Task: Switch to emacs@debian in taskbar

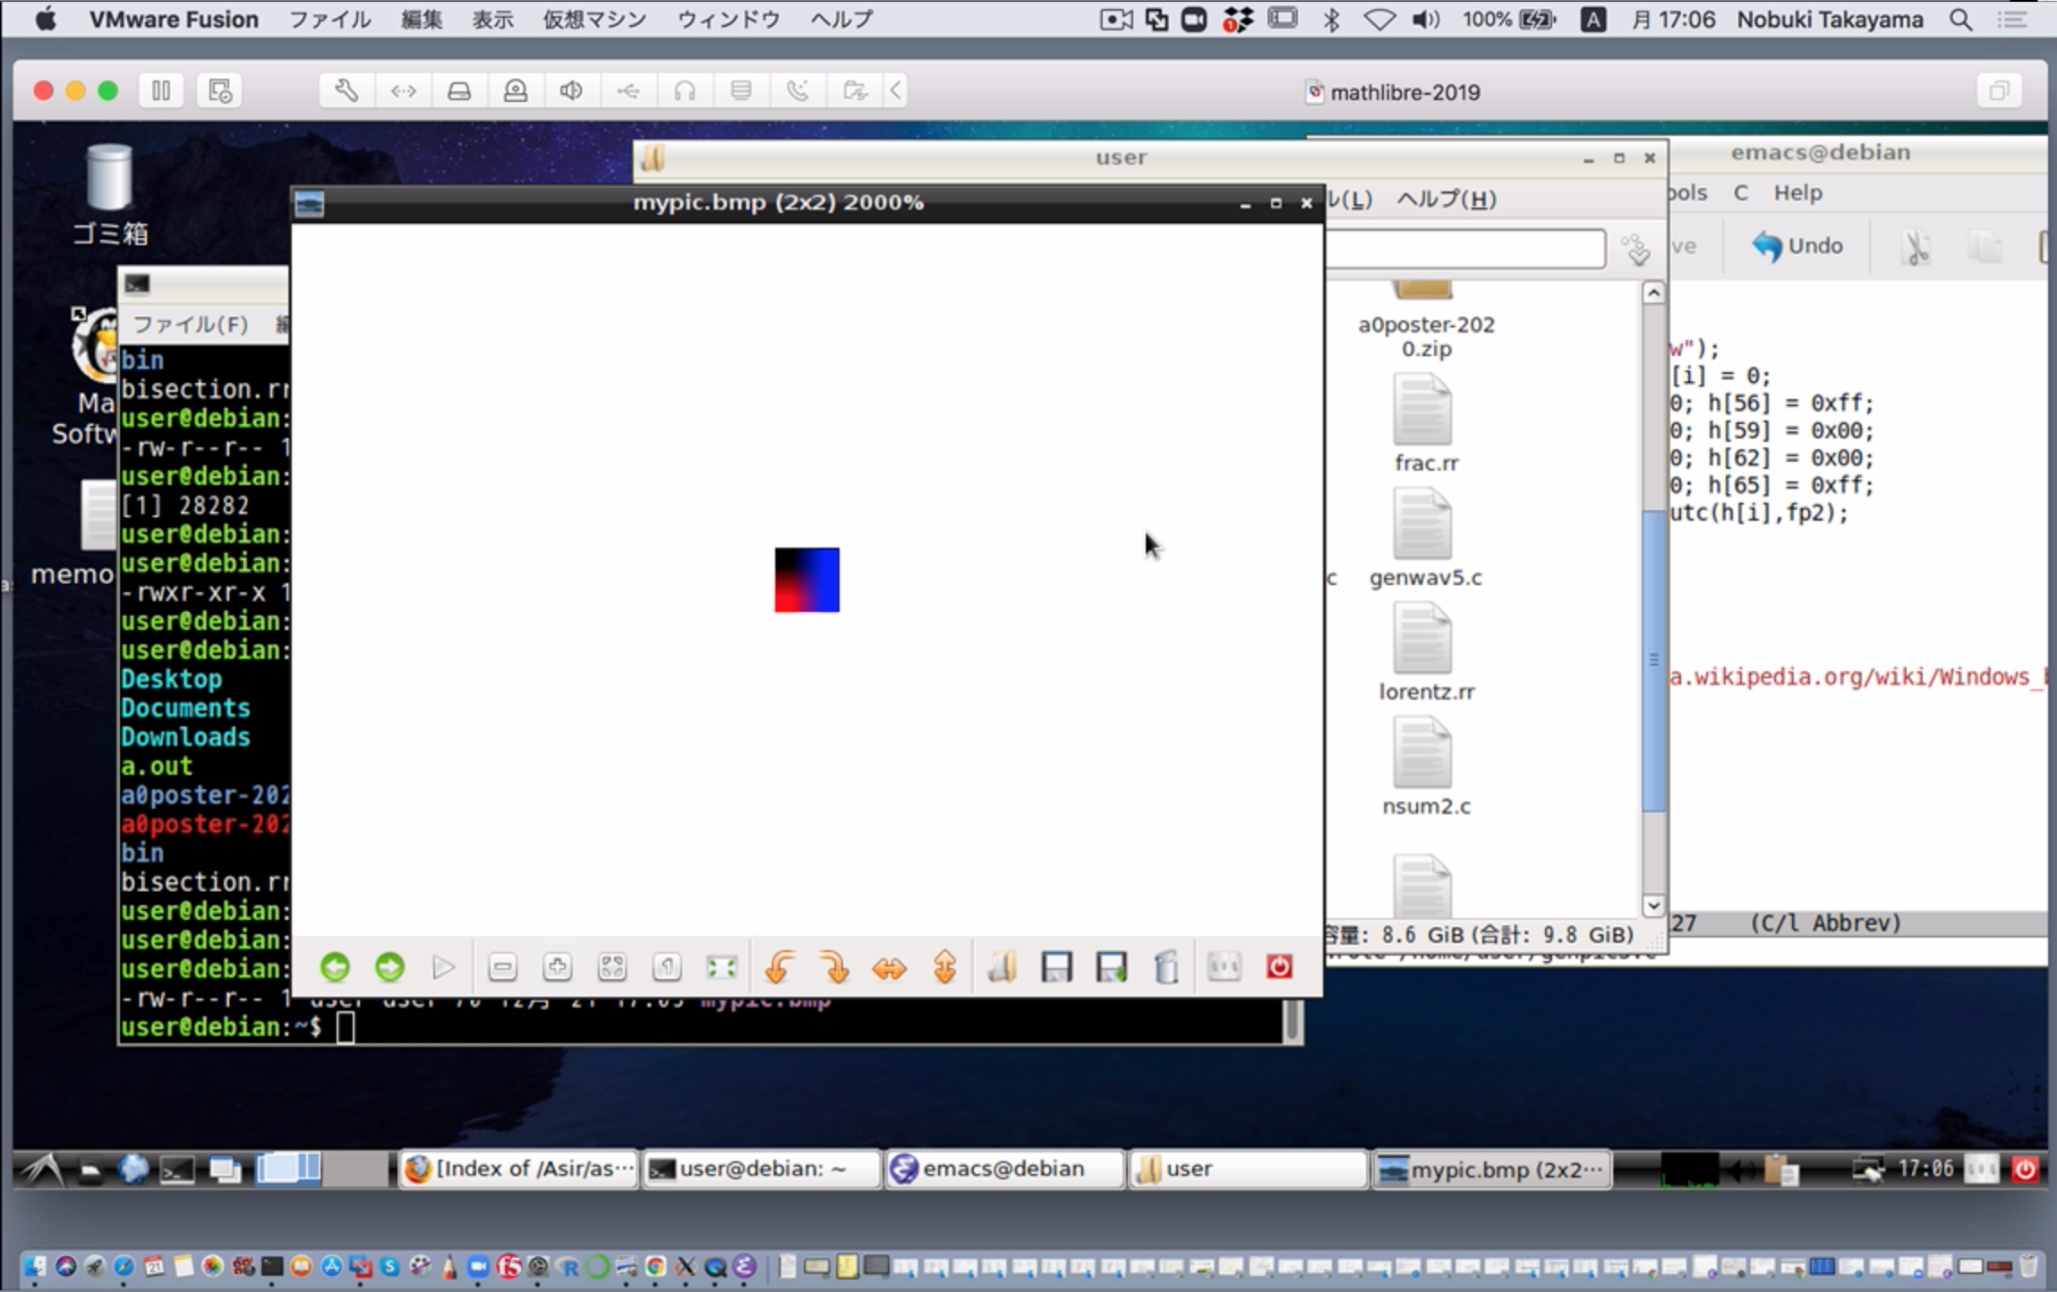Action: pos(1004,1169)
